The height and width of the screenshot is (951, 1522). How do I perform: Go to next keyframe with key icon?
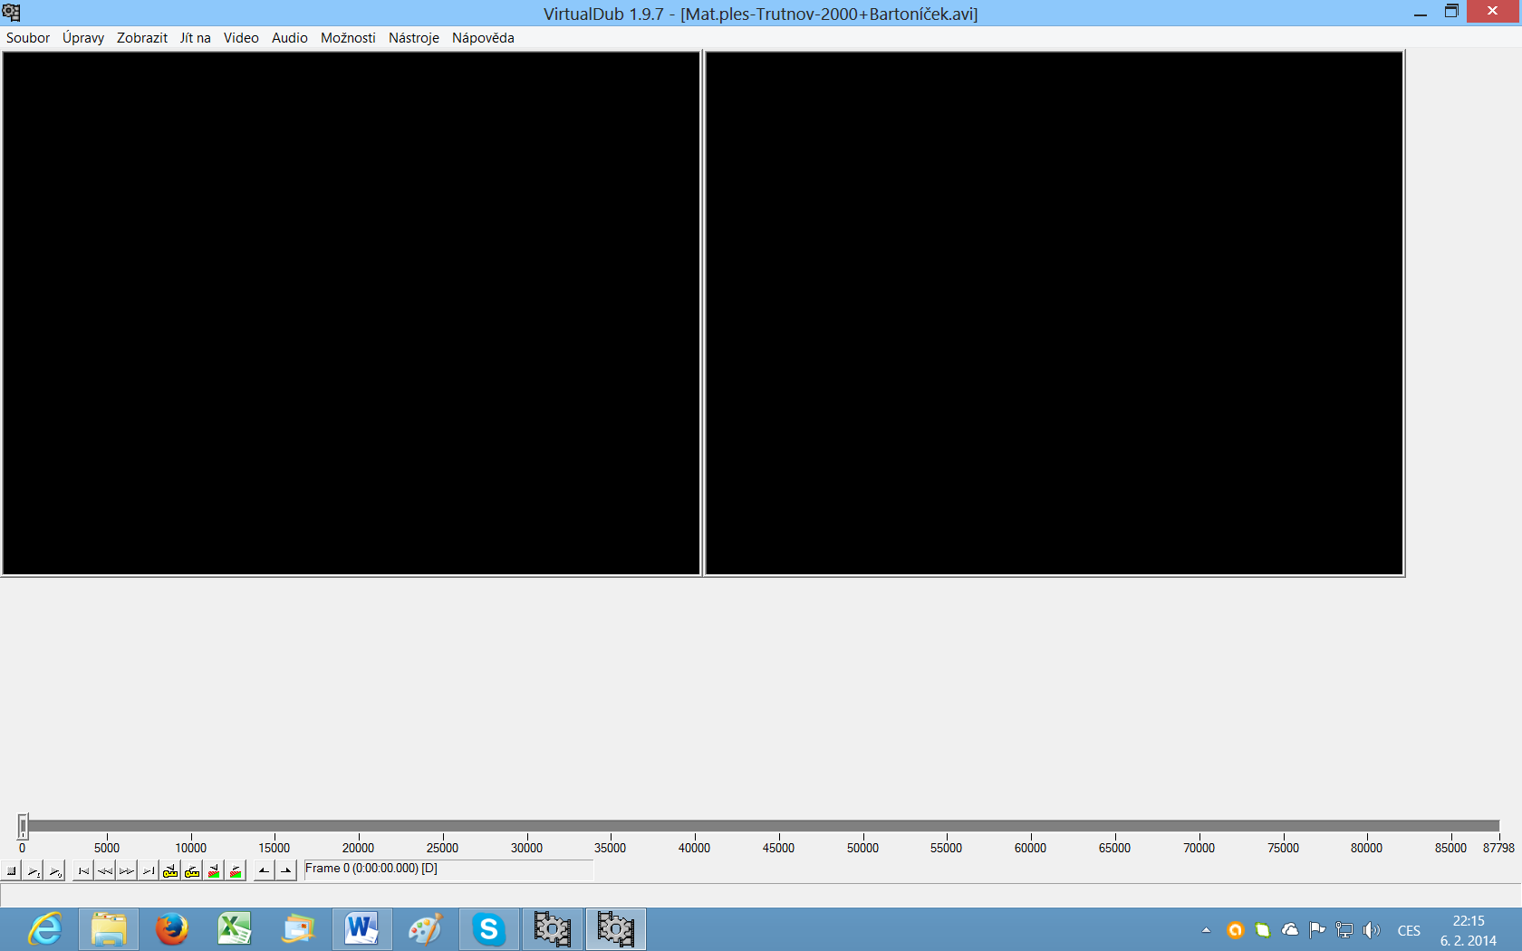point(192,871)
